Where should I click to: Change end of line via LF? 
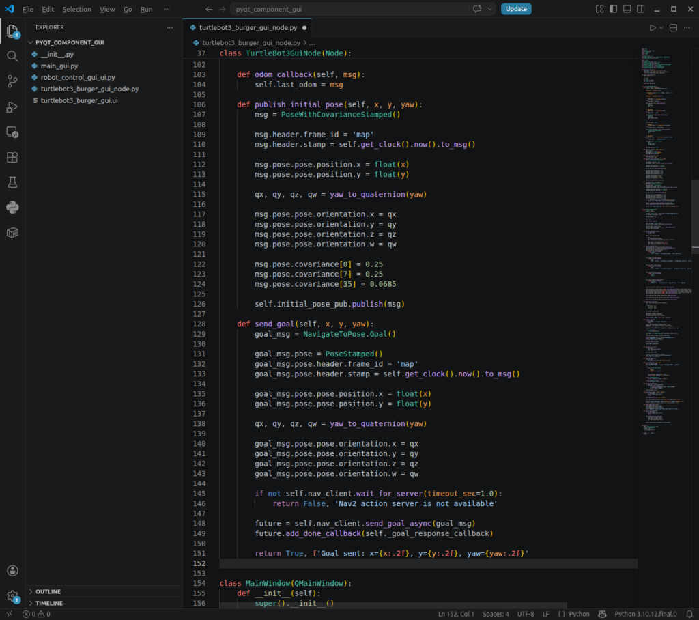(x=545, y=615)
